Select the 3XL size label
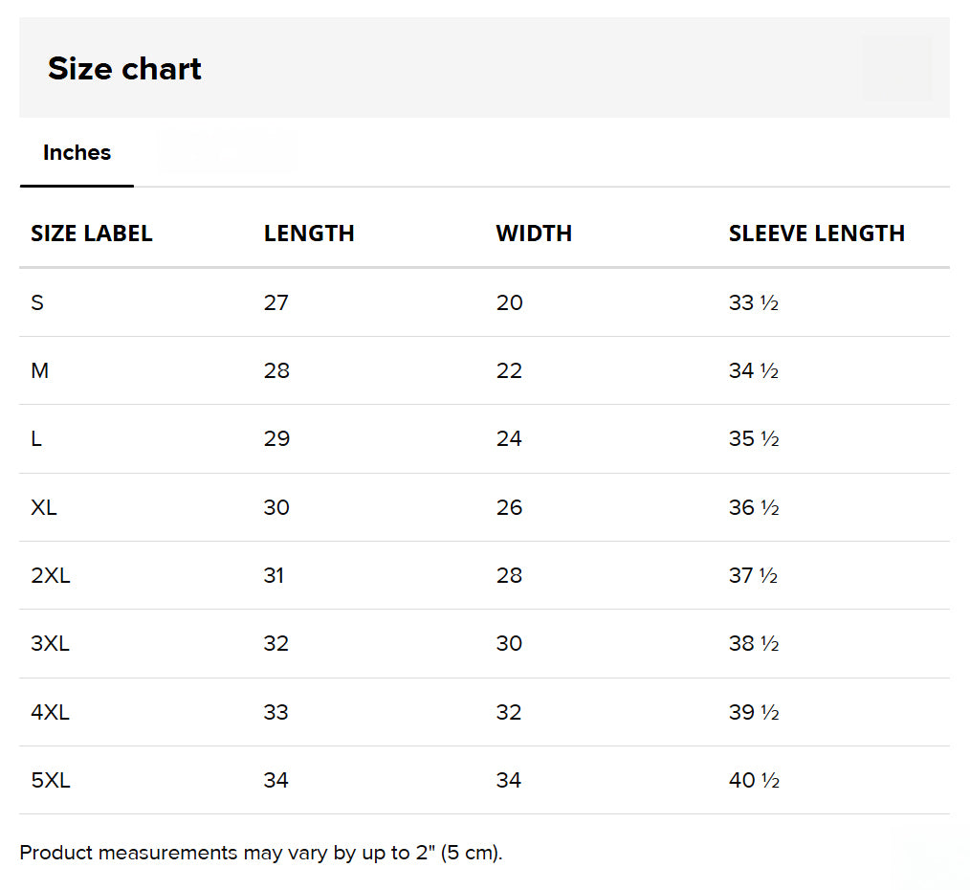 coord(50,644)
